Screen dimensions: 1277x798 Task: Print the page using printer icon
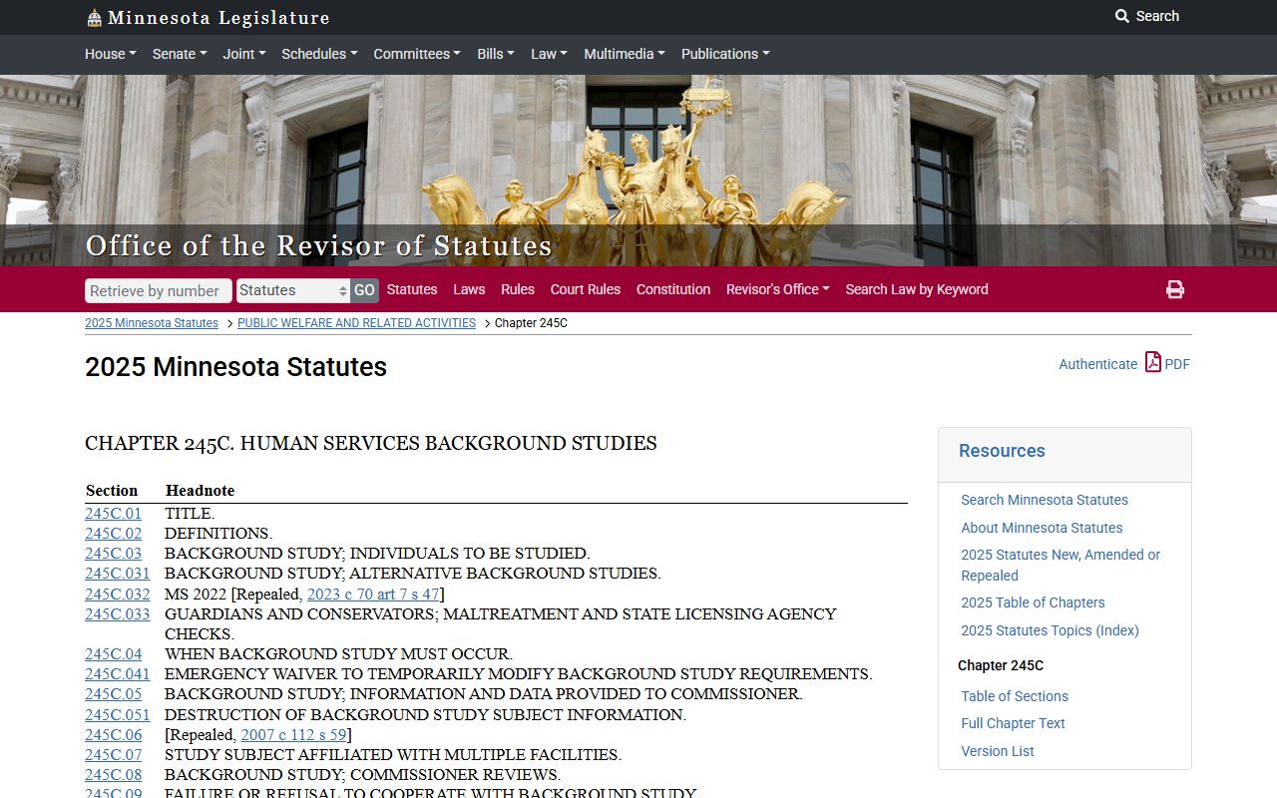1175,289
